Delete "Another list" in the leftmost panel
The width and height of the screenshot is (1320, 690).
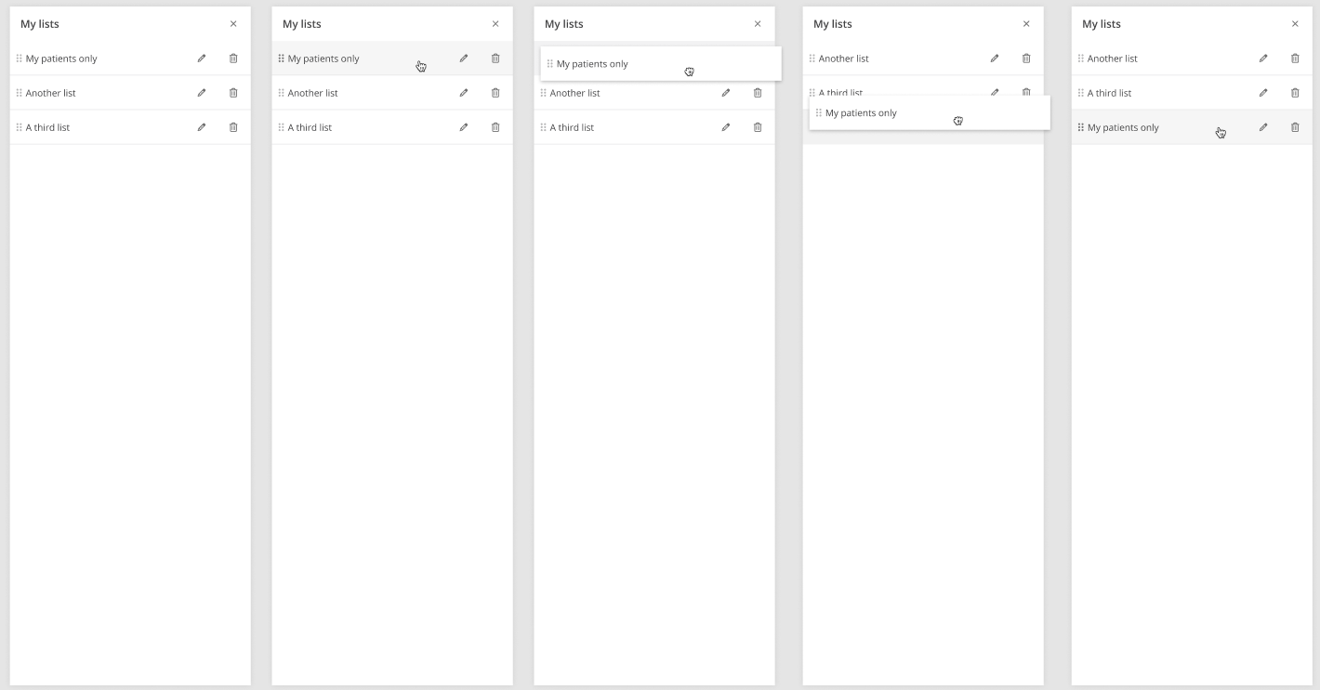tap(233, 93)
